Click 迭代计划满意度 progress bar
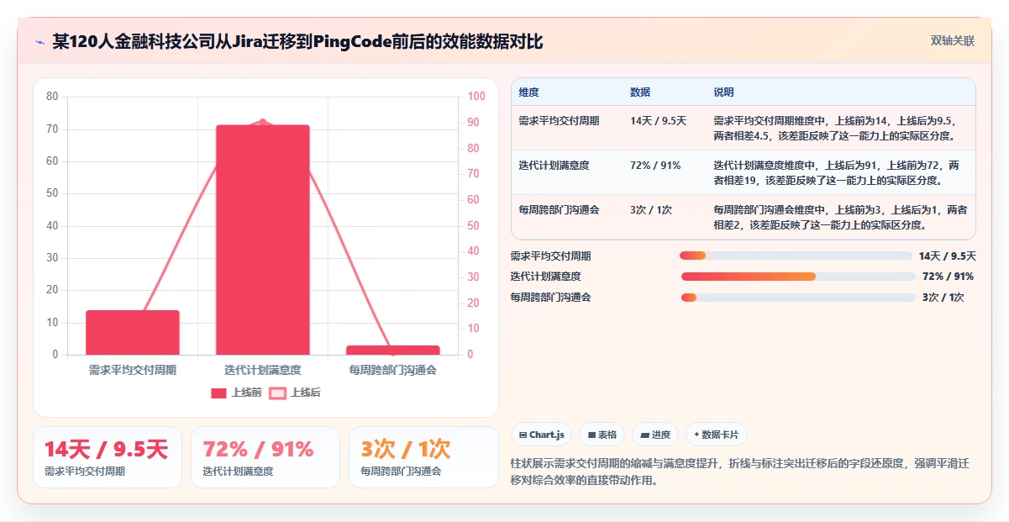This screenshot has height=522, width=1009. pyautogui.click(x=799, y=277)
